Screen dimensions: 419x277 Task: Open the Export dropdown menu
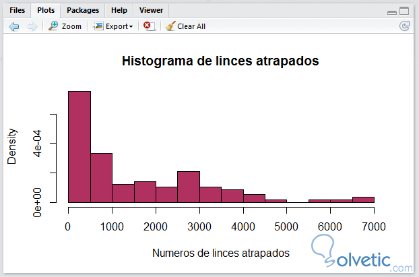pyautogui.click(x=113, y=26)
